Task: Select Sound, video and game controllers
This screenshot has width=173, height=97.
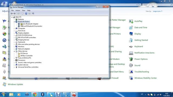Action: [x=30, y=63]
